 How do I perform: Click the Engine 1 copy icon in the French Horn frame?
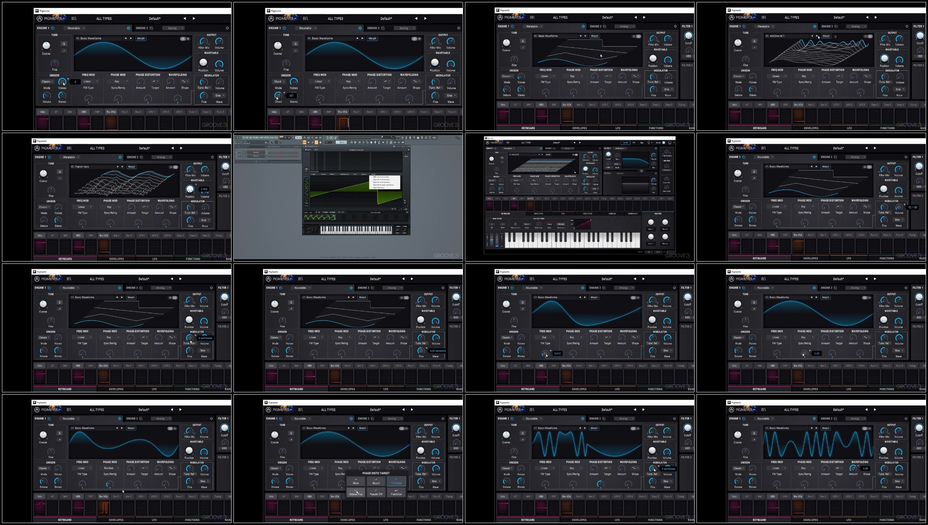pyautogui.click(x=49, y=157)
